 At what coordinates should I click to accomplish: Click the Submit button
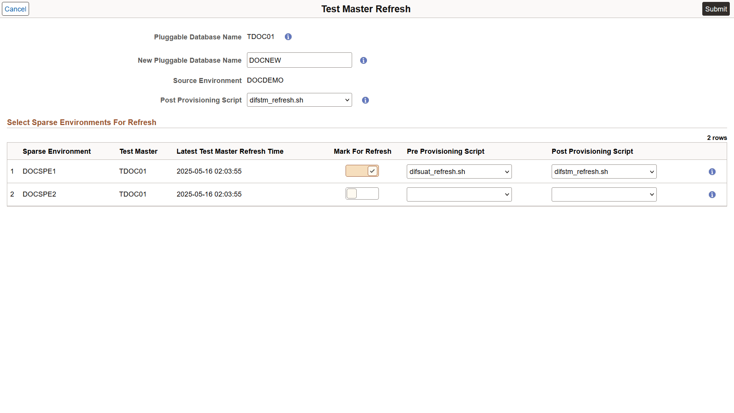(716, 9)
